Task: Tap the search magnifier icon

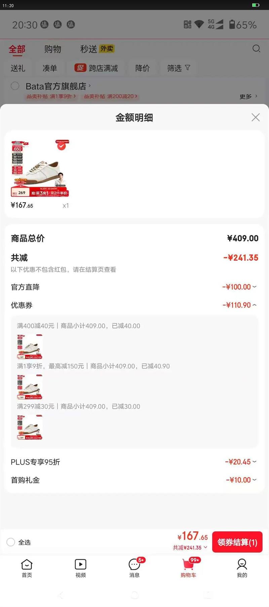Action: tap(256, 49)
